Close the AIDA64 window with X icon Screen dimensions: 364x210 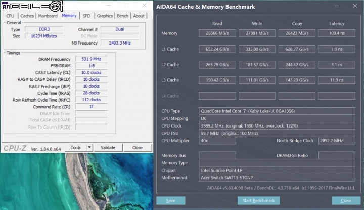pos(355,6)
